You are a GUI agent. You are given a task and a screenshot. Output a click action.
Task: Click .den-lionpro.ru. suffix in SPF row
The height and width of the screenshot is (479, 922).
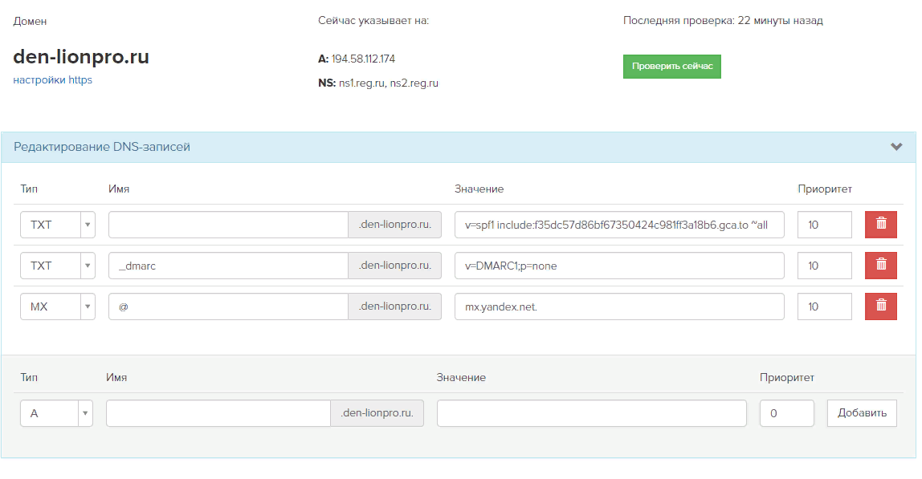pos(394,225)
